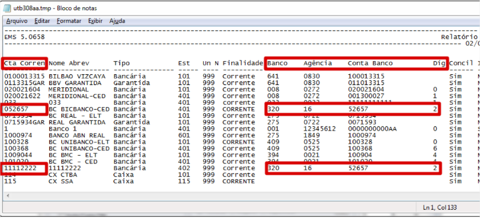This screenshot has width=480, height=218.
Task: Click agency '1849' in BANCO ABN REAL row
Action: pyautogui.click(x=312, y=135)
